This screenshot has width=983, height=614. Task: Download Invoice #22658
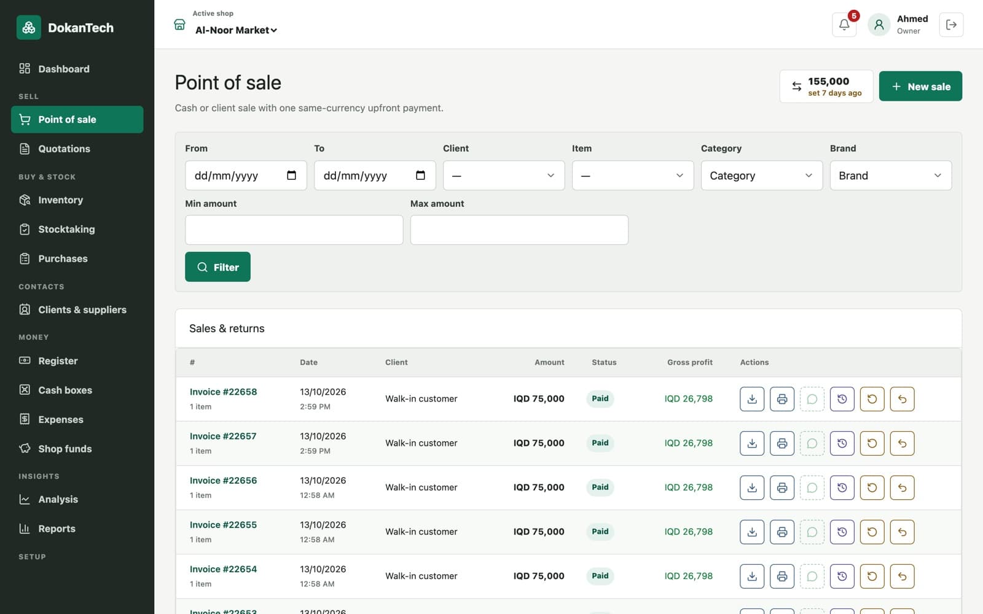[752, 399]
